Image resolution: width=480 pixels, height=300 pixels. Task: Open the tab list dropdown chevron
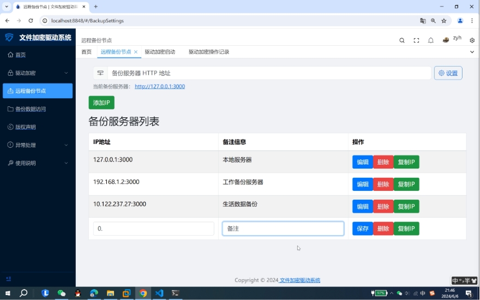tap(472, 52)
